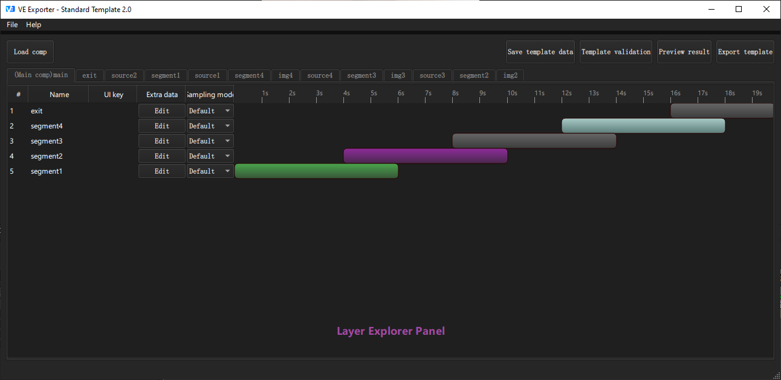Select the segment1 layer name
Screen dimensions: 781x380
point(47,171)
